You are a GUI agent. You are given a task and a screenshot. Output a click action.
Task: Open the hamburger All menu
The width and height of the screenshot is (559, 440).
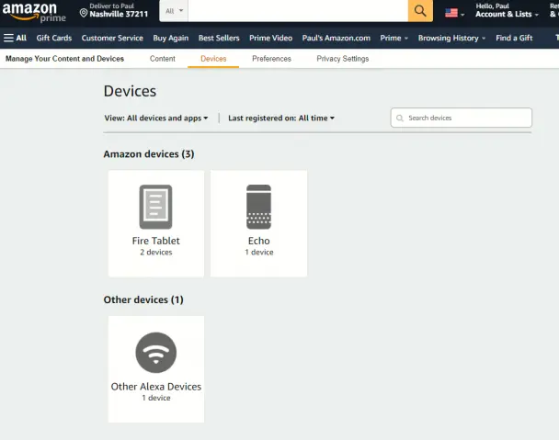15,38
